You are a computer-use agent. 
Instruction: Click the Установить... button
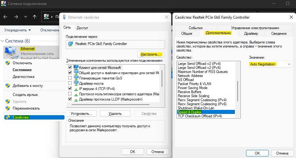tap(81, 114)
